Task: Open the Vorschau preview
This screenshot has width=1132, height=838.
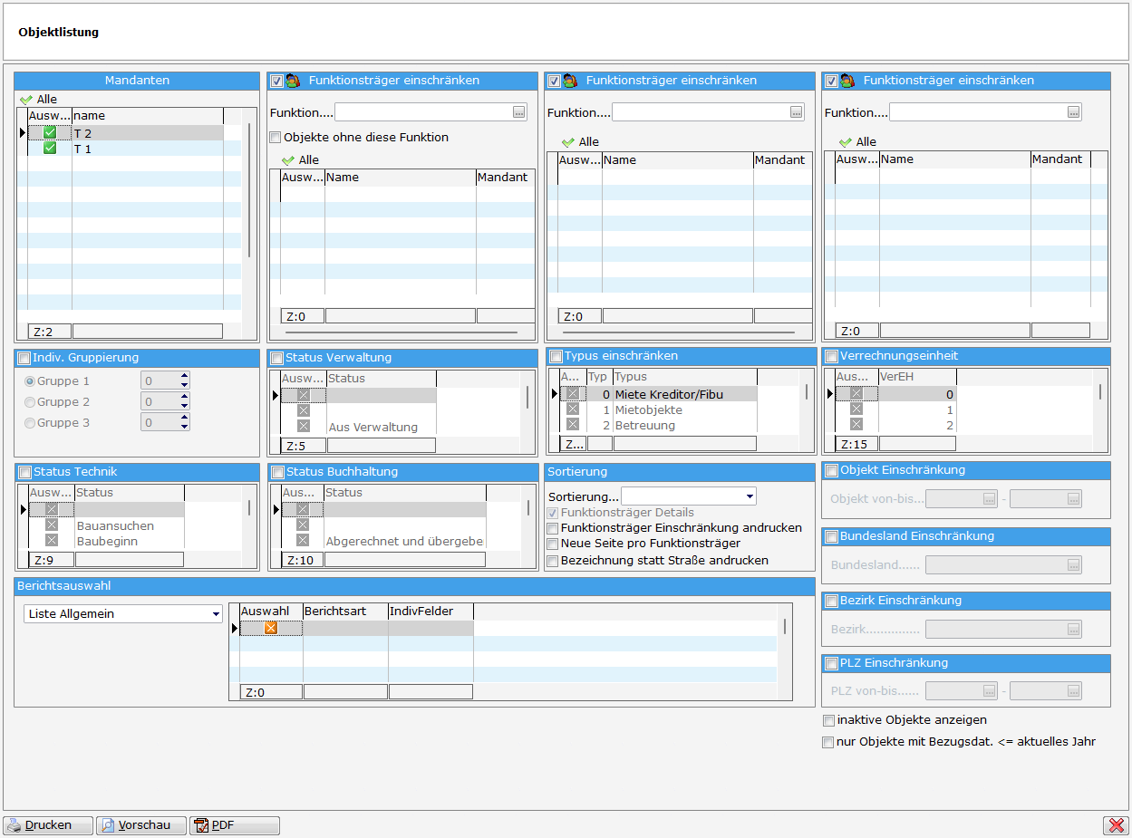Action: tap(141, 825)
